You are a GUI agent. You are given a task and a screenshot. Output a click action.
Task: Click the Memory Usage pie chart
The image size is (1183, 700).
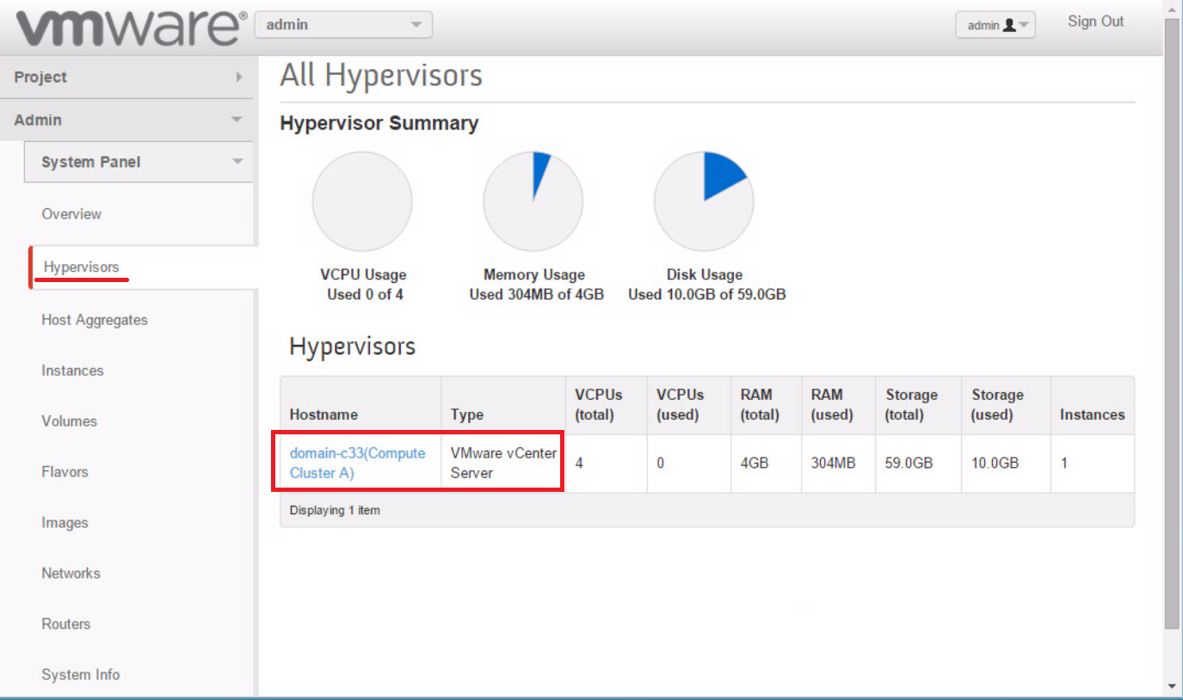533,202
